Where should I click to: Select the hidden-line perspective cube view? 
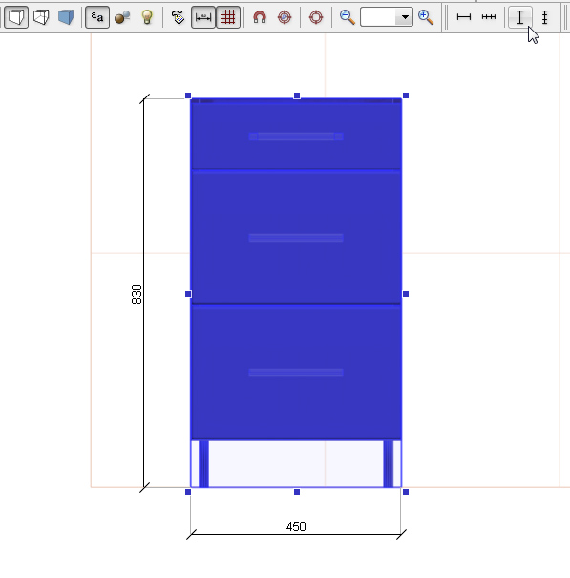pos(41,17)
